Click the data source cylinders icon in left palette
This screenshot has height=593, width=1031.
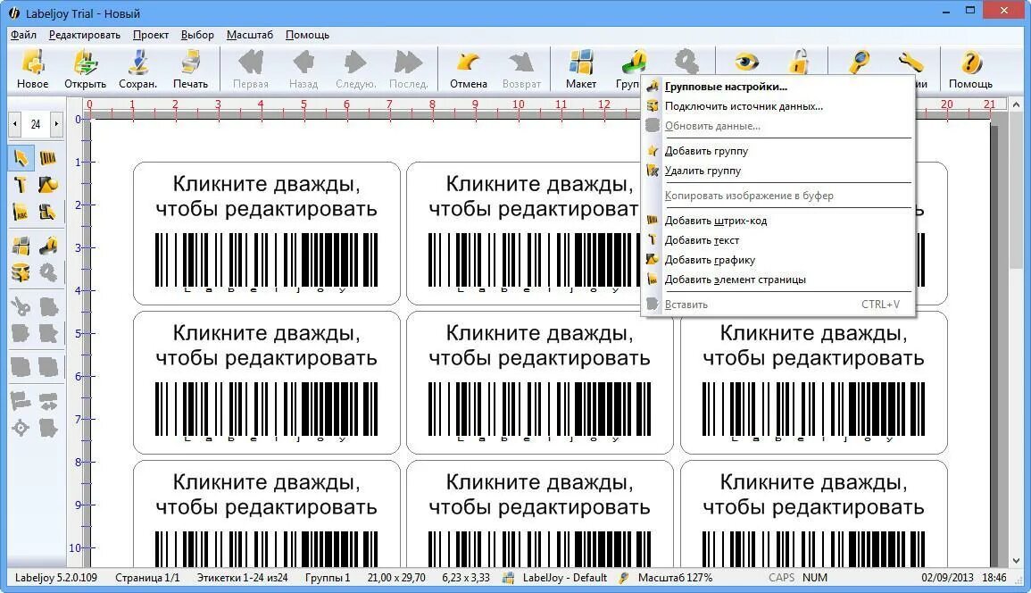[21, 272]
